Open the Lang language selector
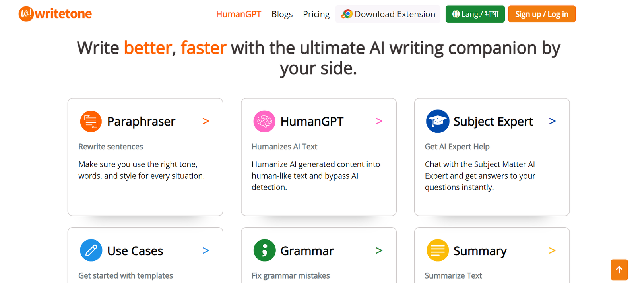 click(475, 14)
